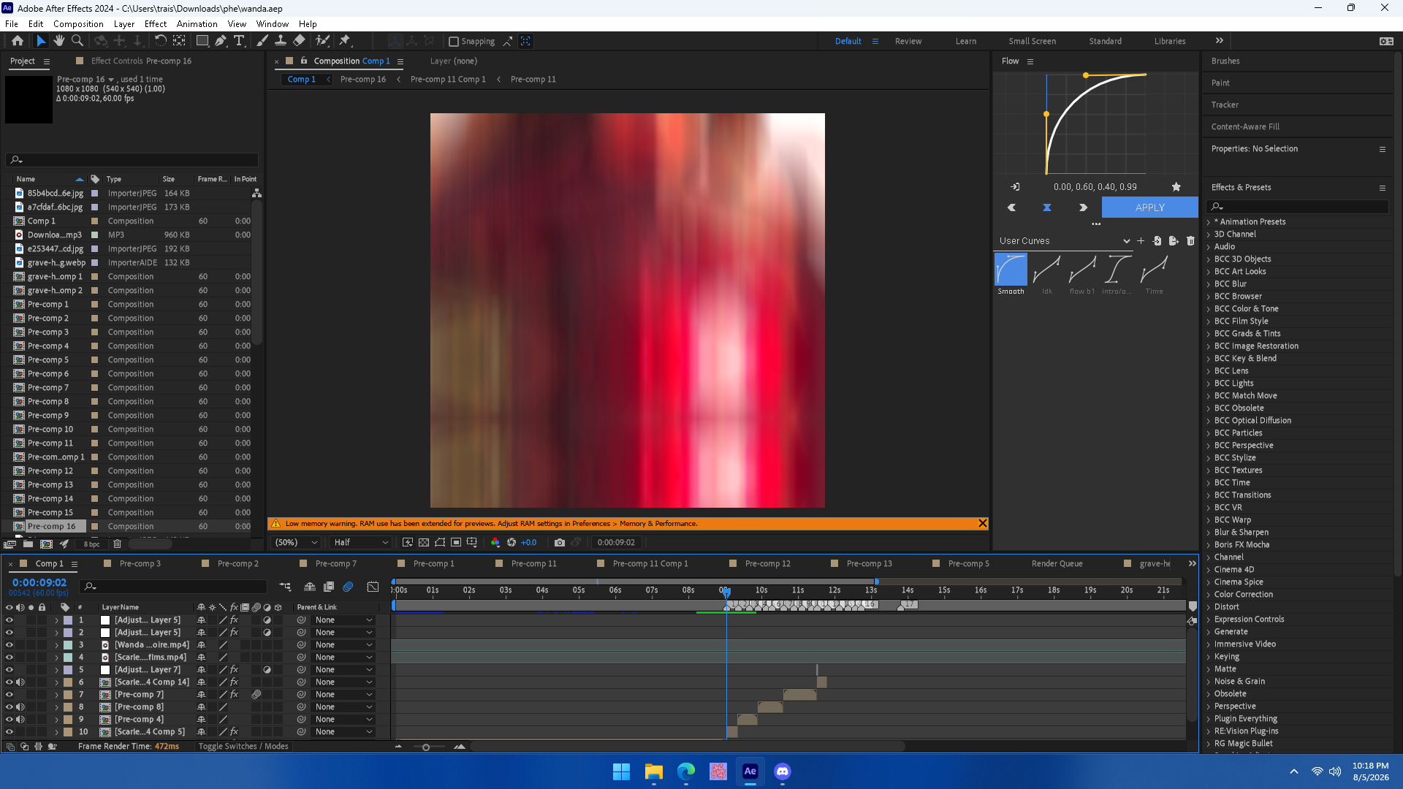
Task: Hide Pre-comp 7 layer eye
Action: pyautogui.click(x=9, y=694)
